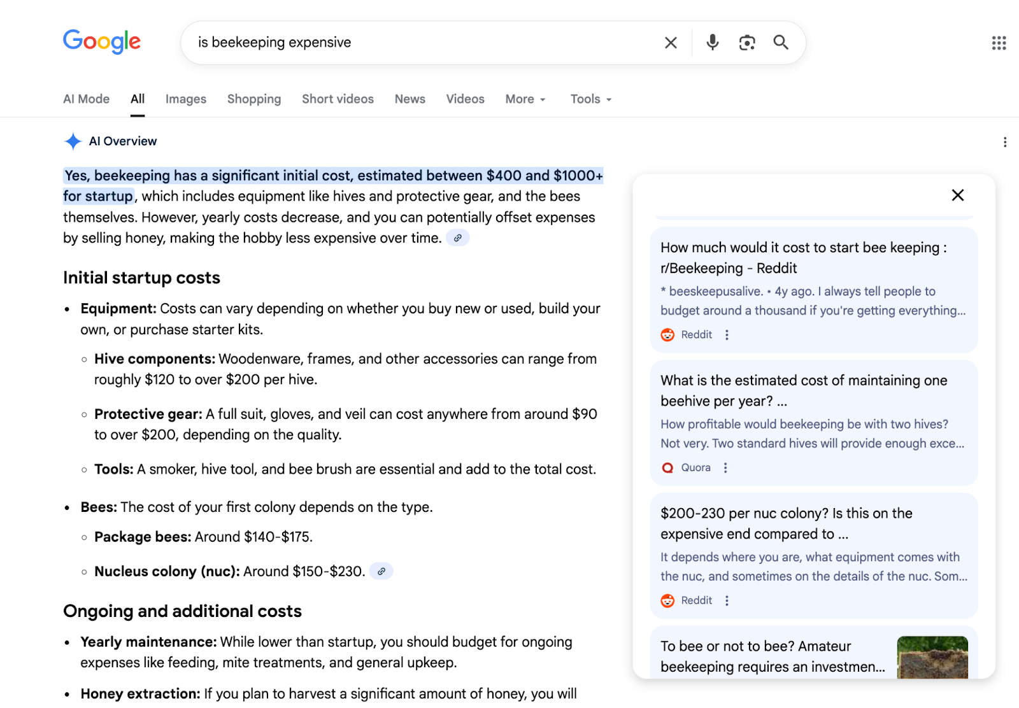1019x708 pixels.
Task: Select the Short videos tab
Action: 338,99
